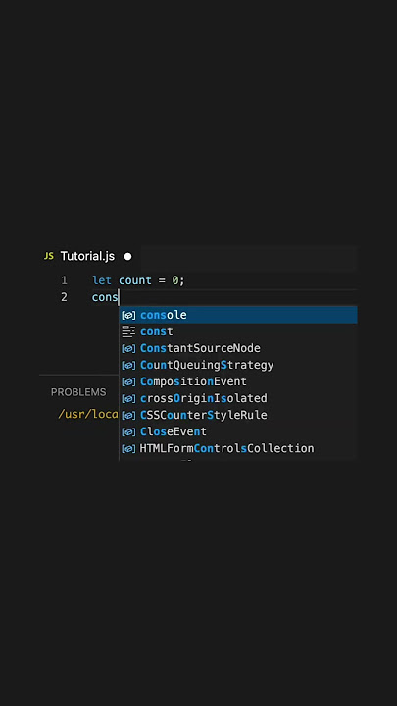The image size is (397, 706).
Task: Choose the const keyword suggestion
Action: 238,331
